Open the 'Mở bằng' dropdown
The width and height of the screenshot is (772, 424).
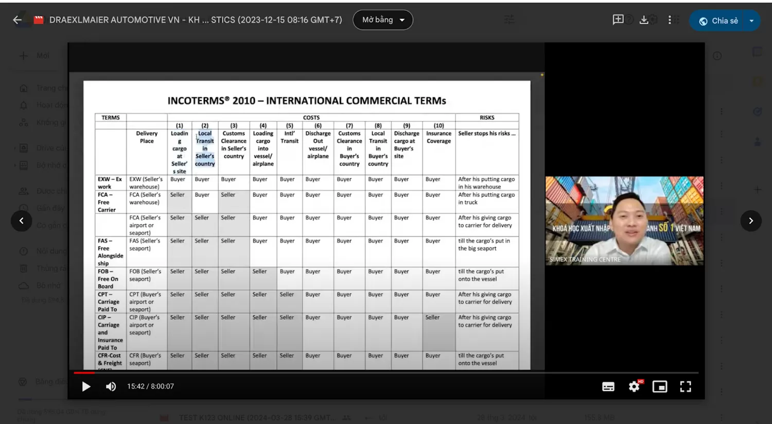(x=382, y=20)
